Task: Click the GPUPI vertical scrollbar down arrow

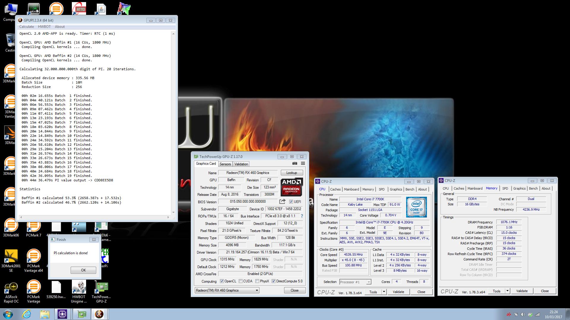Action: click(173, 212)
